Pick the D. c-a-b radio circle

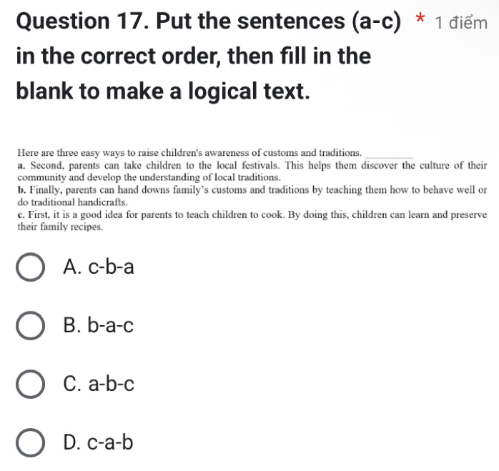click(30, 442)
